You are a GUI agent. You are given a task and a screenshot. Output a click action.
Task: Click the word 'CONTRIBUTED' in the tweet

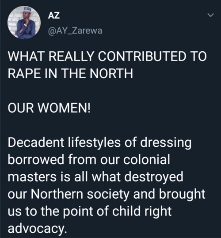click(142, 56)
